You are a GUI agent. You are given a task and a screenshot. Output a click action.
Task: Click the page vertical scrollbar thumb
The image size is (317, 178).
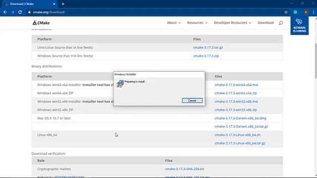point(316,60)
